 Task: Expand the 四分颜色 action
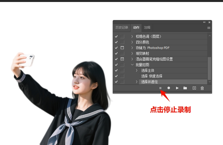[132, 42]
